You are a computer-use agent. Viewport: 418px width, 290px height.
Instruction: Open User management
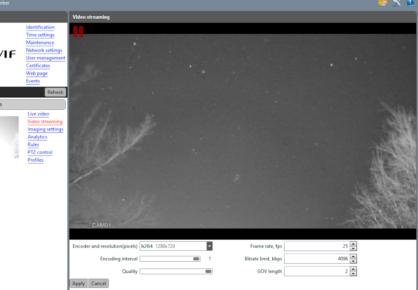click(46, 58)
